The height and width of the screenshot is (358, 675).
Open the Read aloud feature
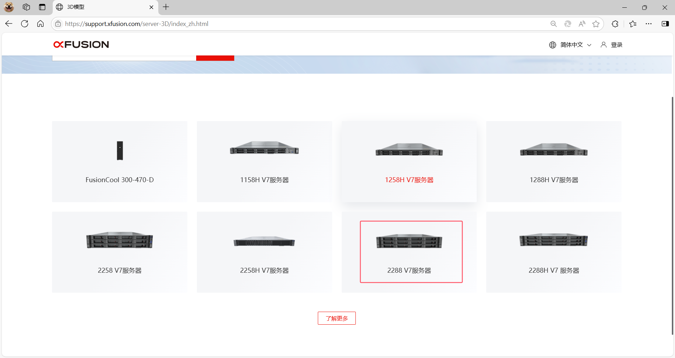click(582, 24)
